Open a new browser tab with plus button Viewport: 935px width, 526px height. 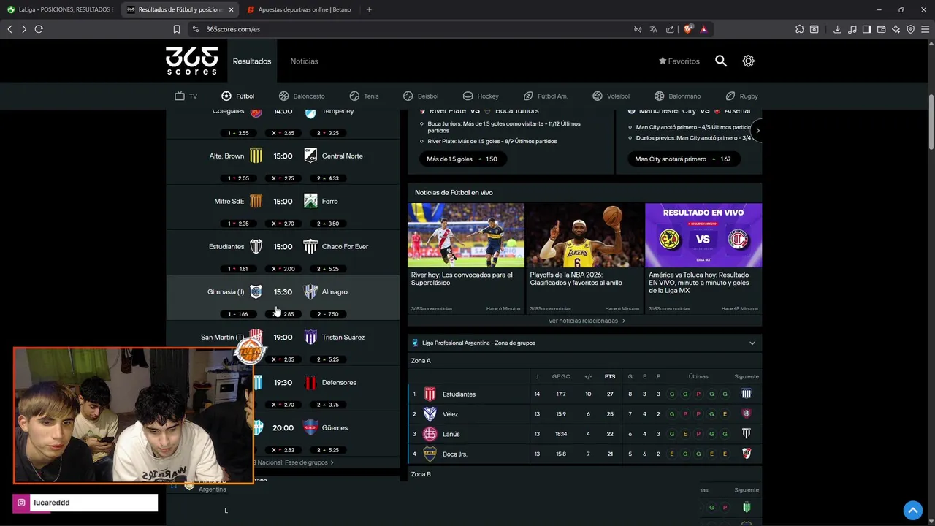(369, 9)
